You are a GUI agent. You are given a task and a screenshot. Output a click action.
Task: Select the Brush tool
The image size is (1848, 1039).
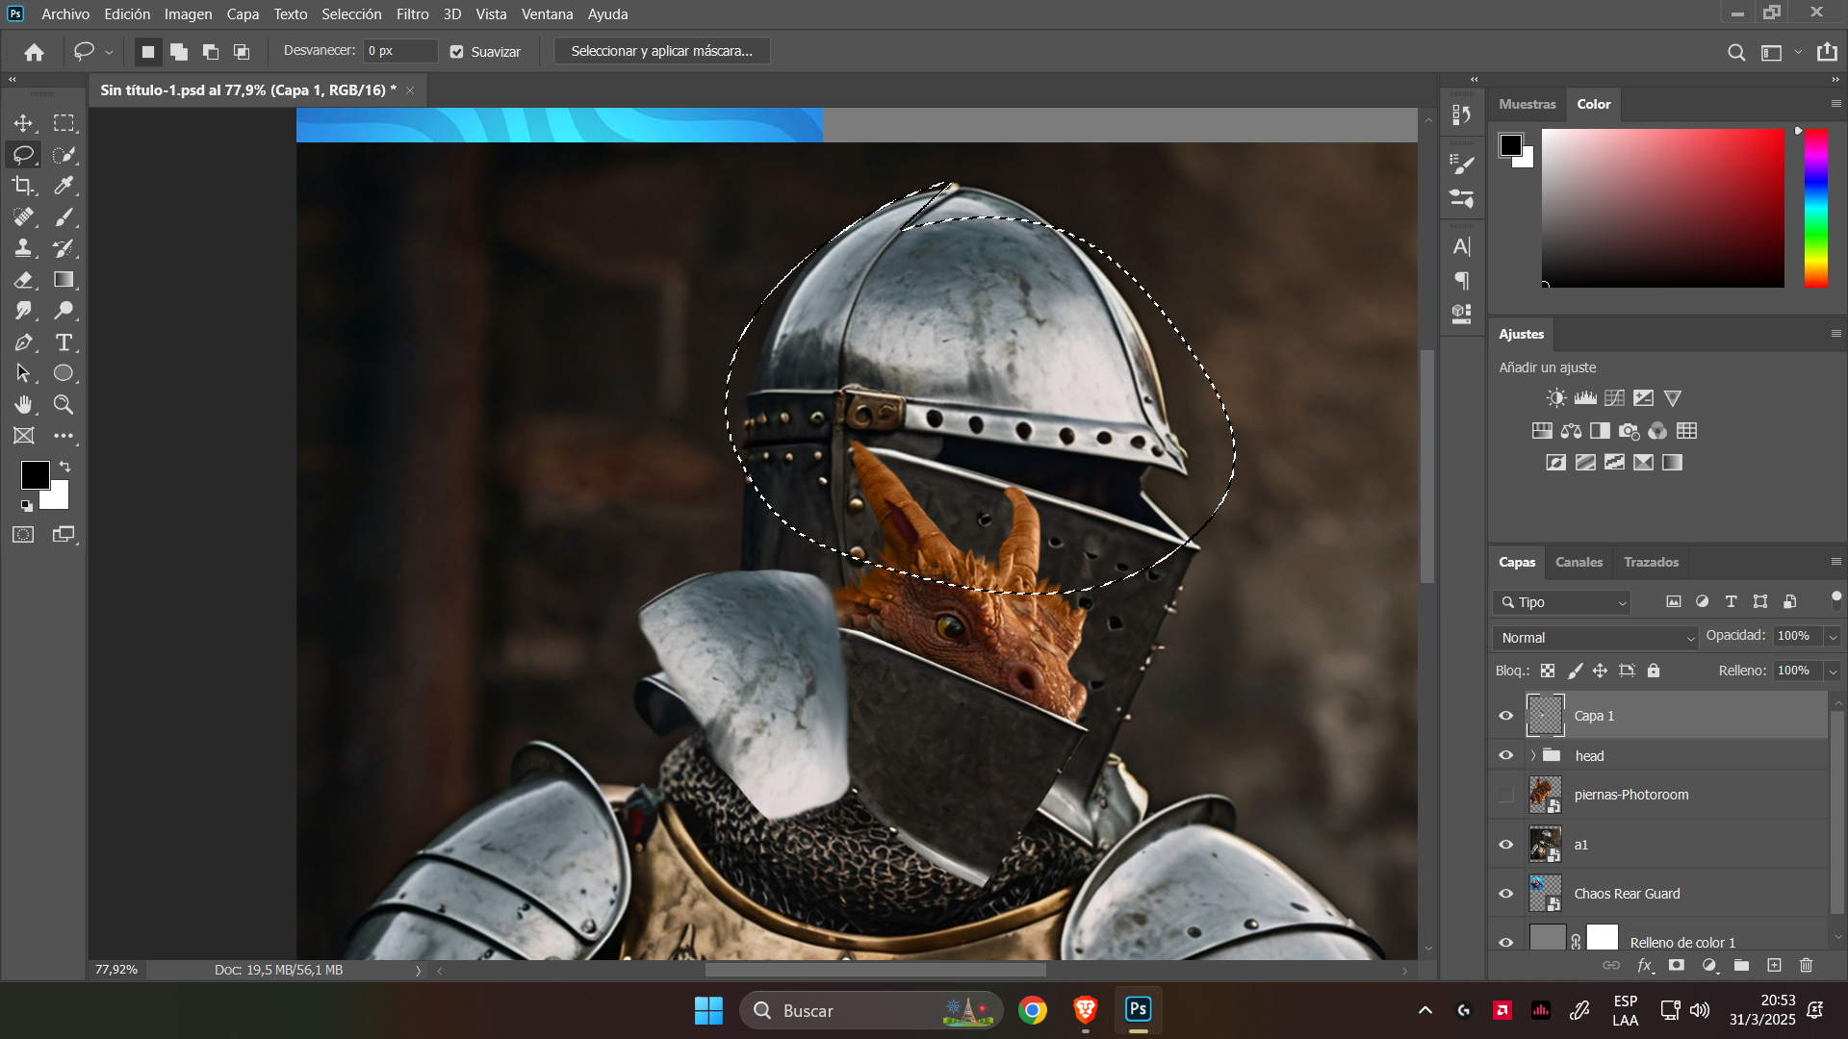click(x=64, y=217)
